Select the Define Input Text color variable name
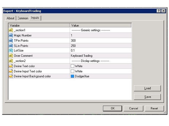Viewport: 169px width, 126px height. coord(28,71)
